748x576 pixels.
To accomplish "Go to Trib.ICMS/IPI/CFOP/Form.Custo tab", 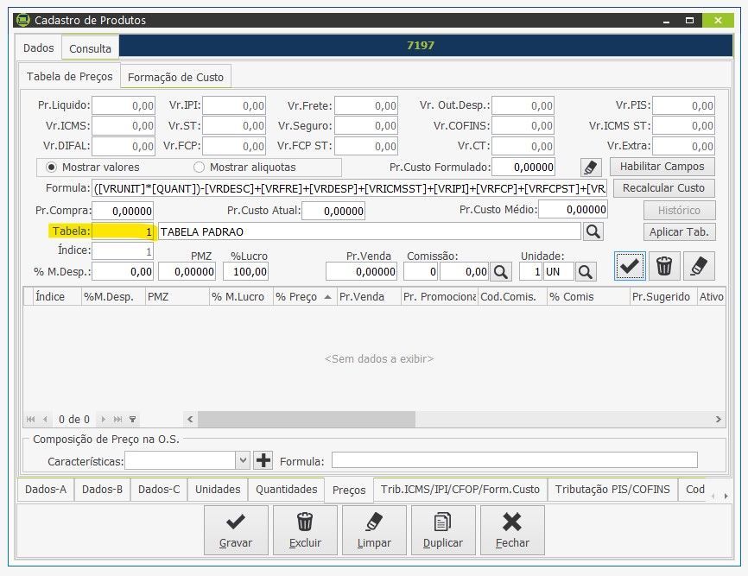I will tap(460, 489).
